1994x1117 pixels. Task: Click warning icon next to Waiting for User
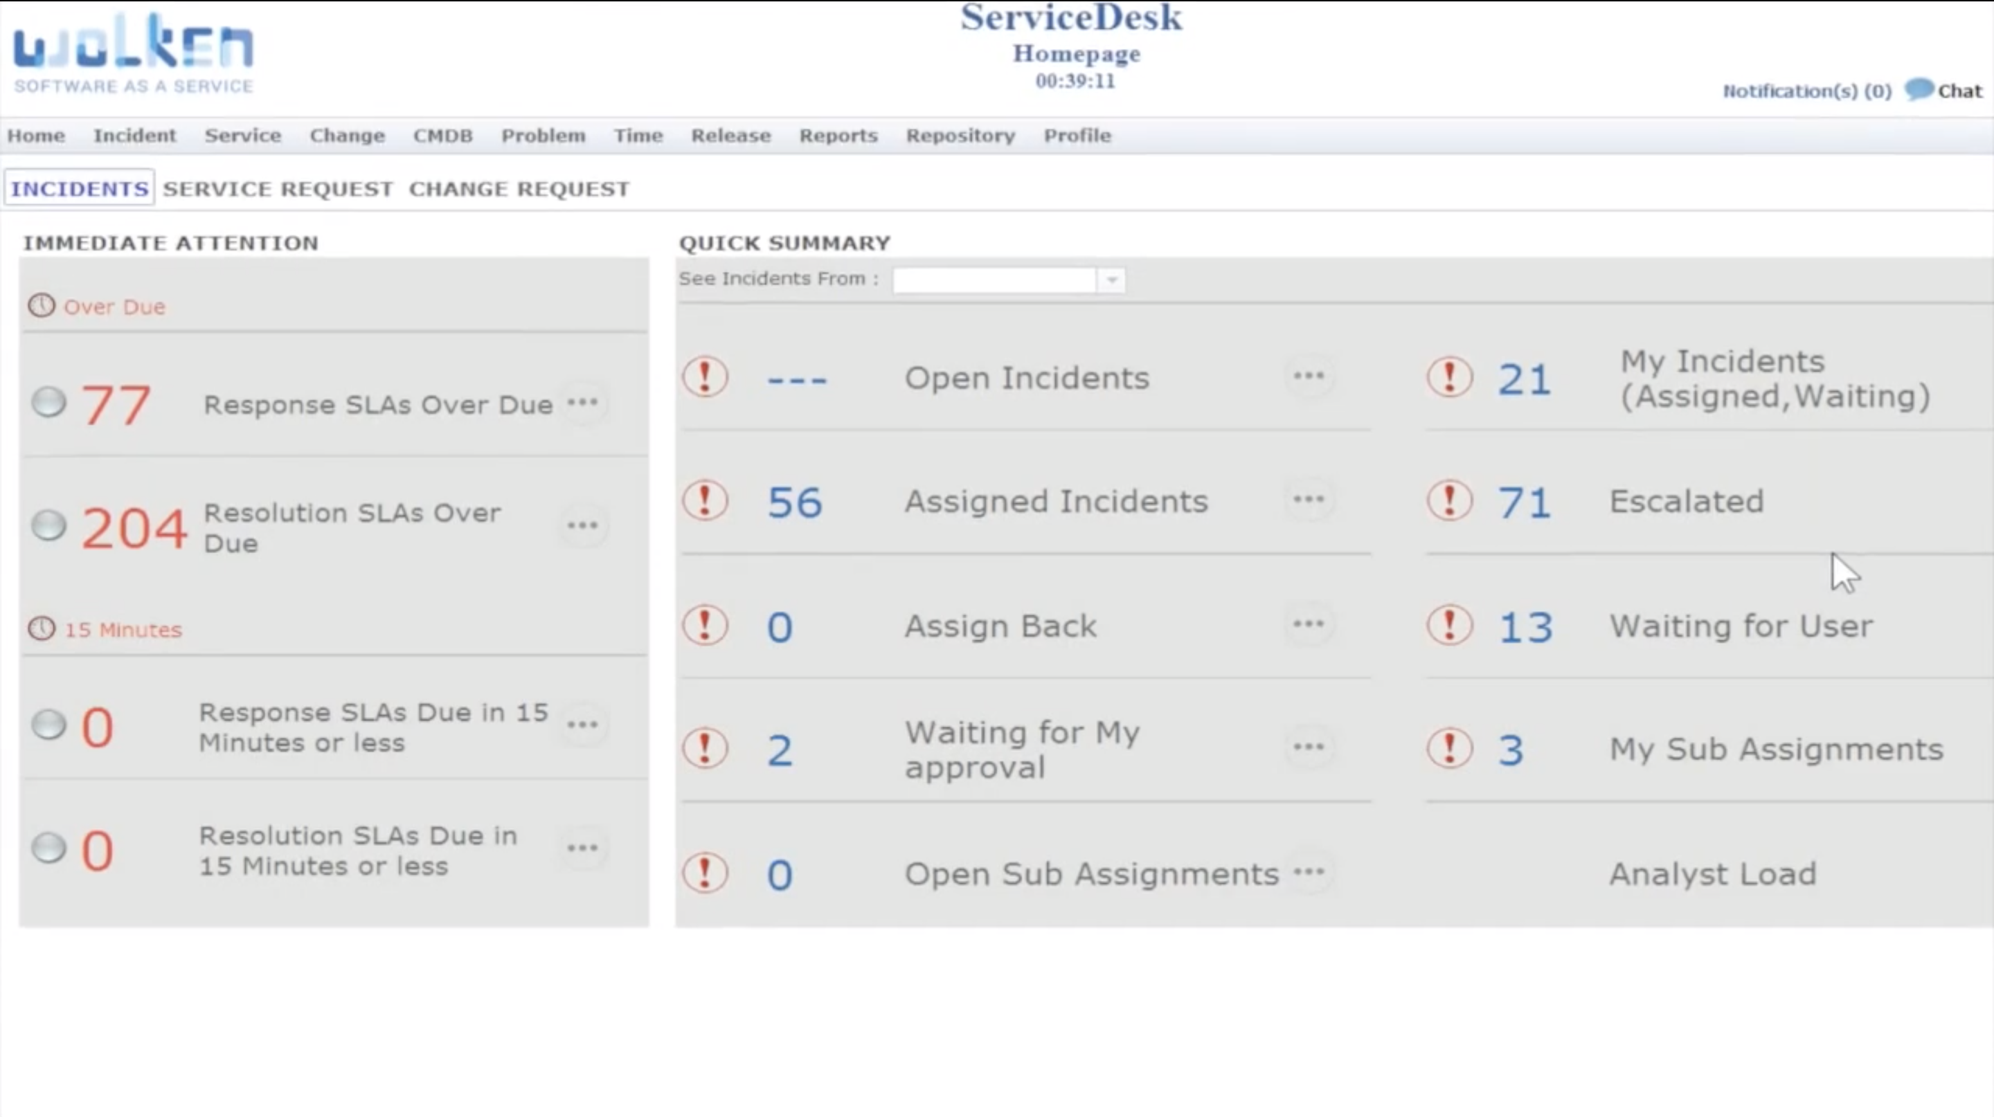point(1448,624)
